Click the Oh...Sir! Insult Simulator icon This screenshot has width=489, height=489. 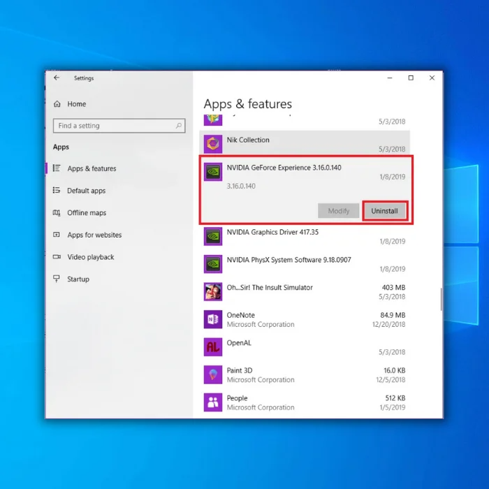pos(213,291)
